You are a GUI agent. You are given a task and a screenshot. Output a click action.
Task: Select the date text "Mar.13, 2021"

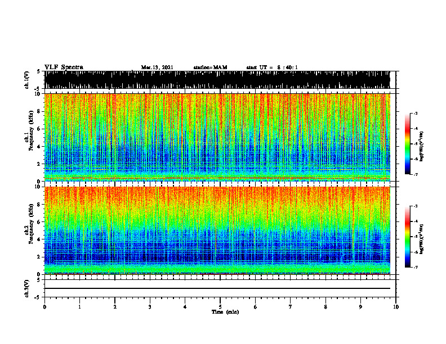(x=157, y=67)
